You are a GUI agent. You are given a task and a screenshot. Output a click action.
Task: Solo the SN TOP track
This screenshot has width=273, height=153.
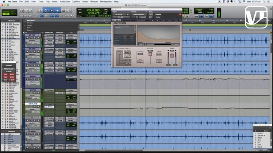coord(35,38)
